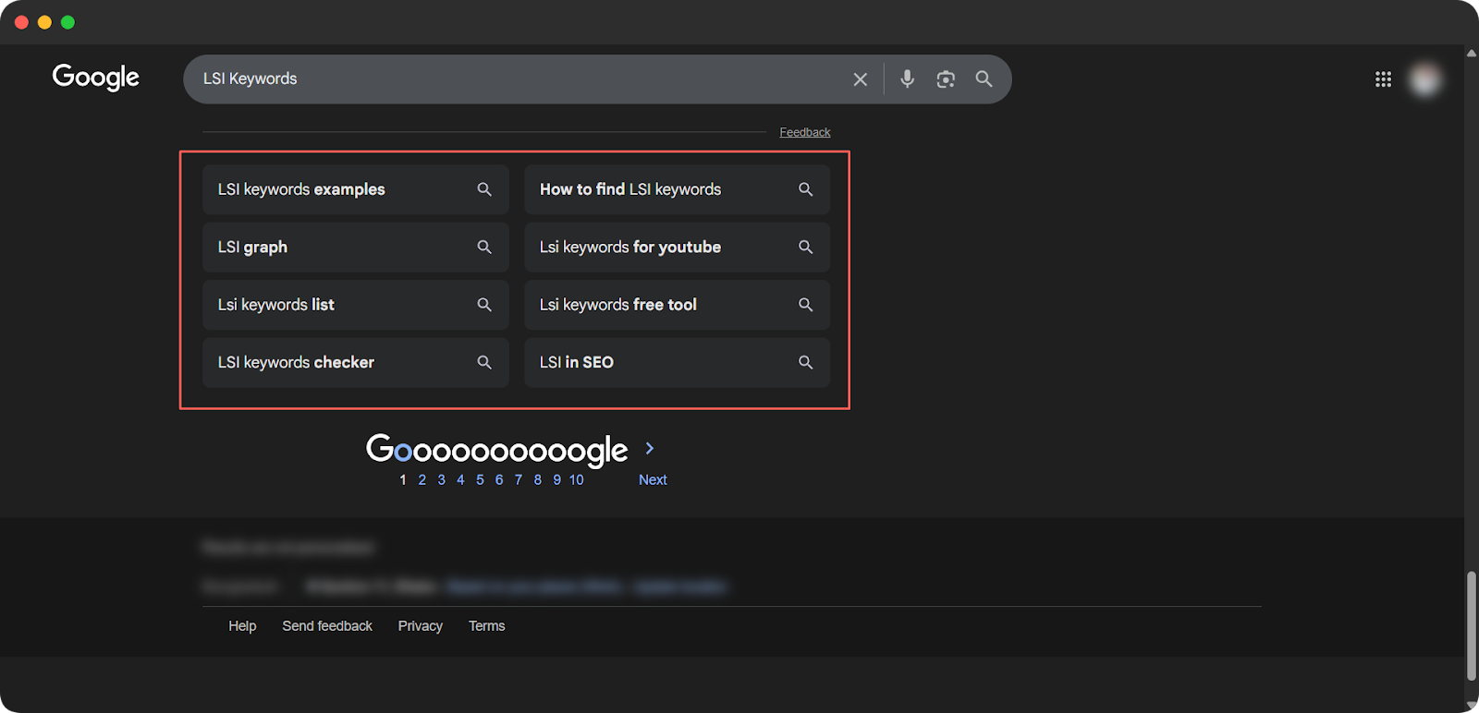1479x713 pixels.
Task: Choose 'Lsi keywords for youtube' suggestion
Action: click(677, 247)
